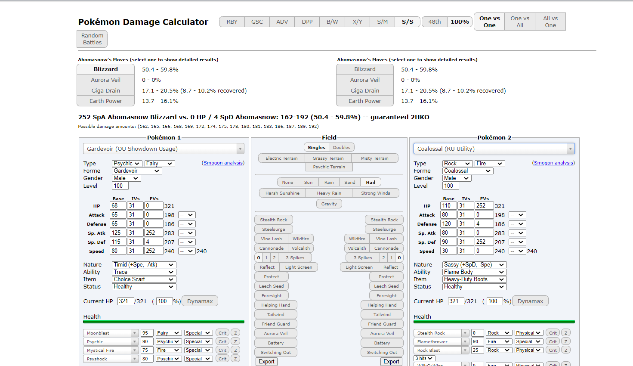
Task: Toggle left-side Tailwind
Action: pyautogui.click(x=276, y=314)
